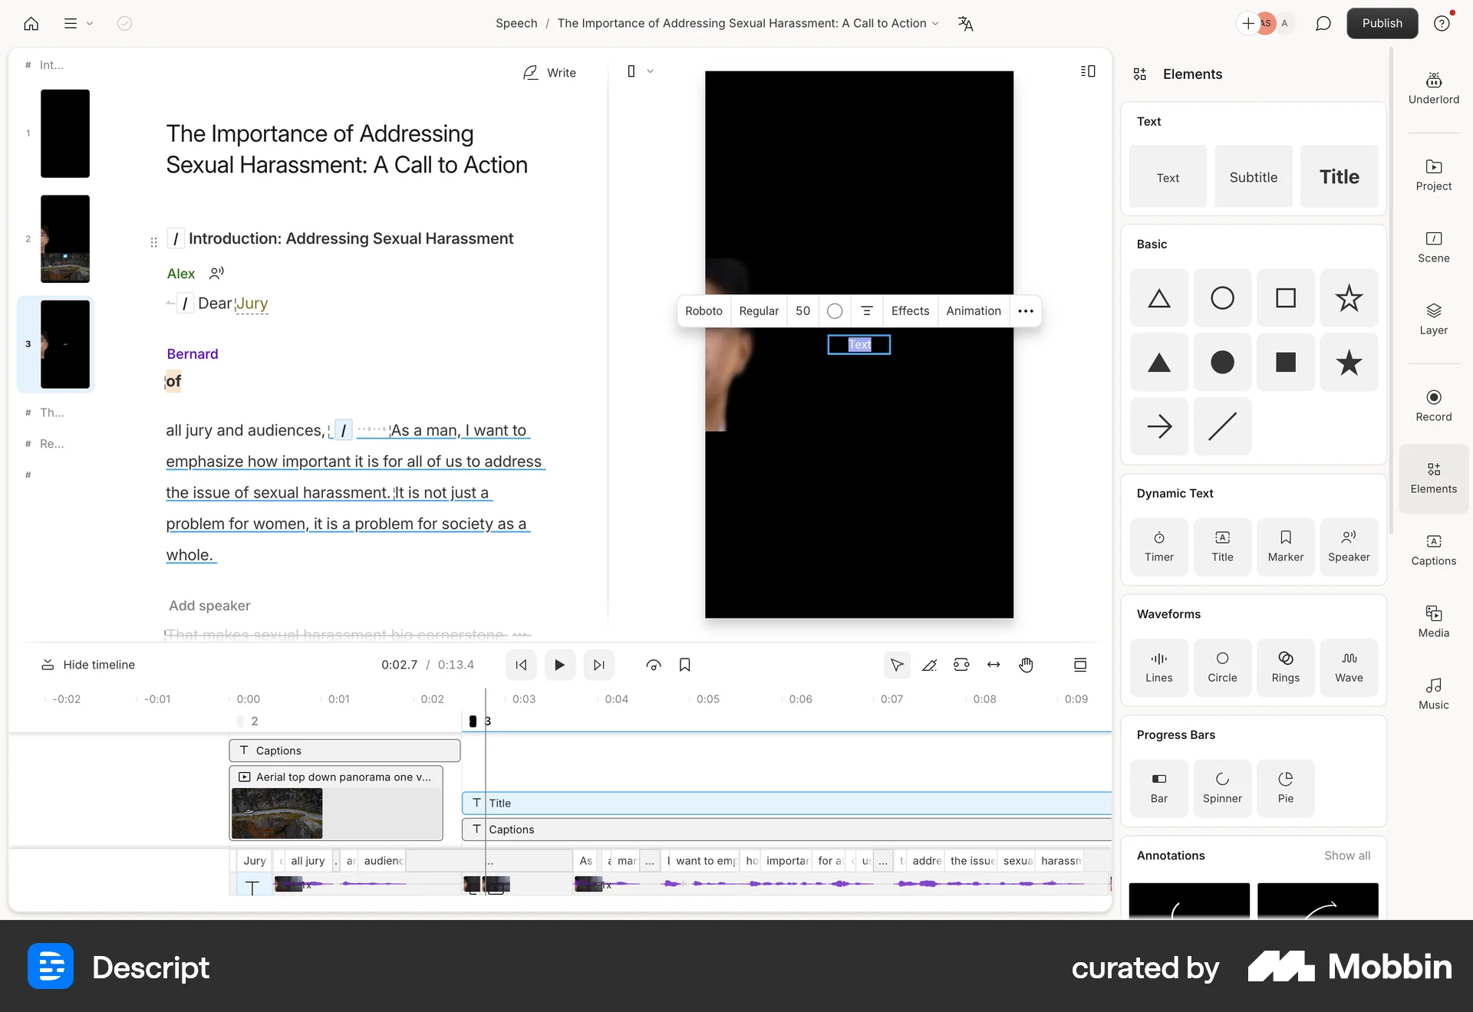Select the Record tool from the sidebar

pos(1433,405)
